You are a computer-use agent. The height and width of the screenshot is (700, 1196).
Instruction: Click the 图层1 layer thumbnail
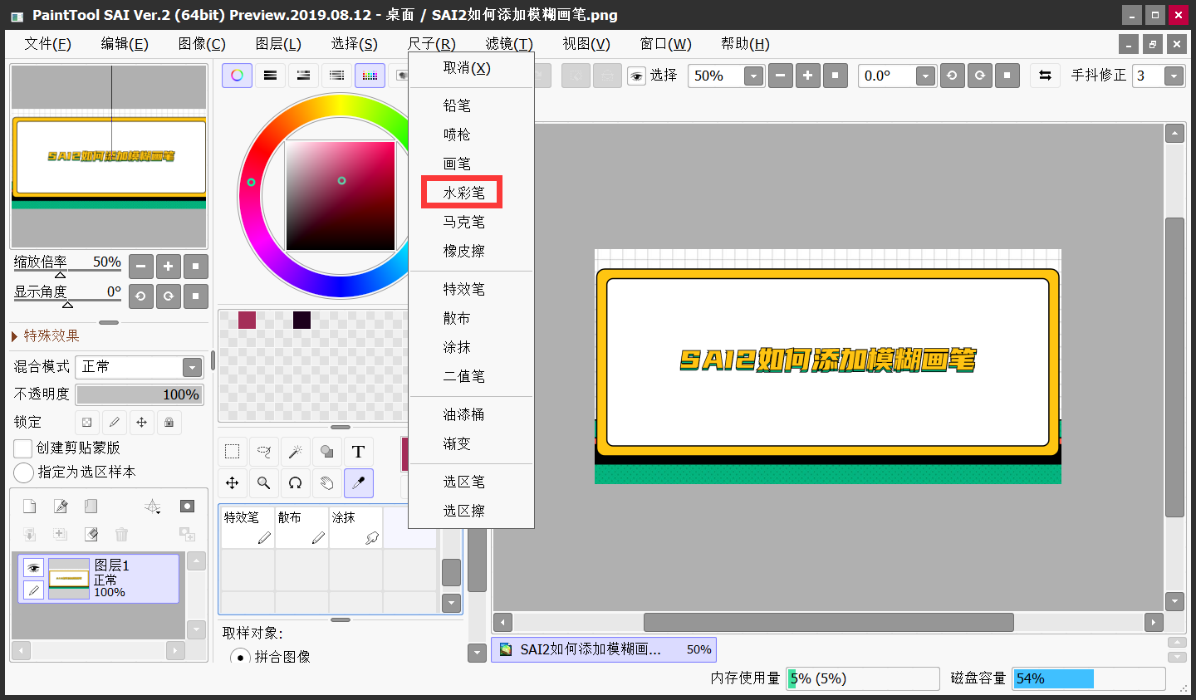point(69,579)
